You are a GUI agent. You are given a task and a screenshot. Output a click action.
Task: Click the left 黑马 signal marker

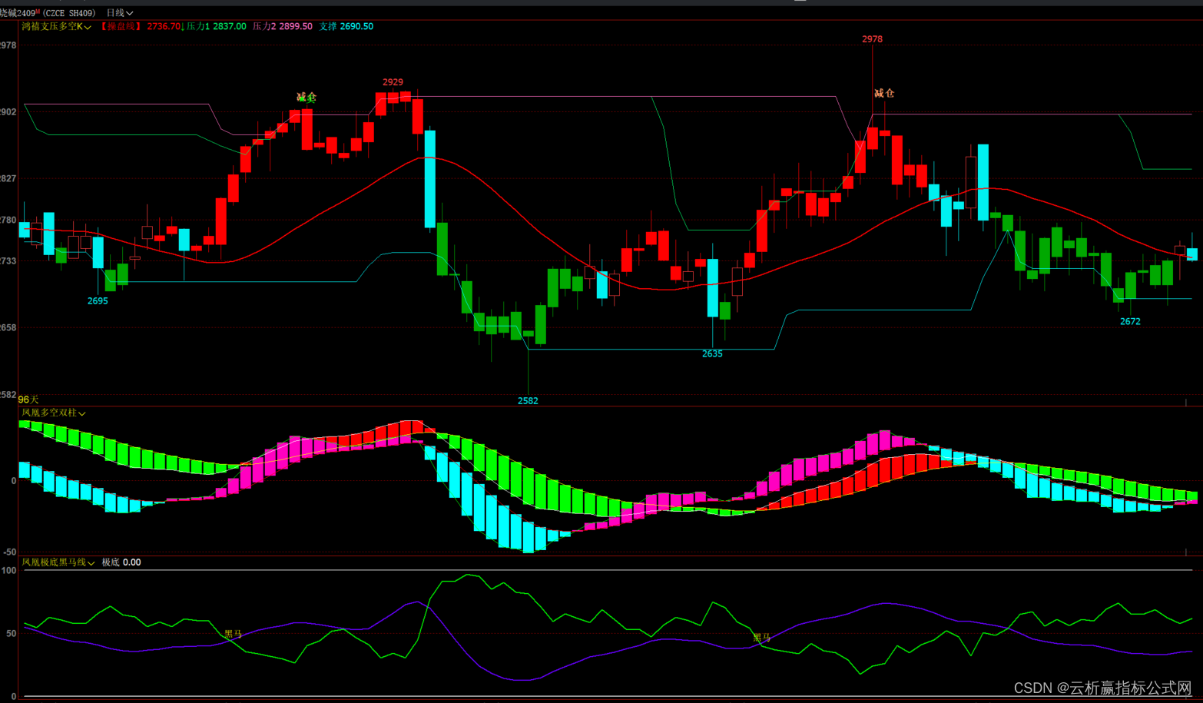233,635
